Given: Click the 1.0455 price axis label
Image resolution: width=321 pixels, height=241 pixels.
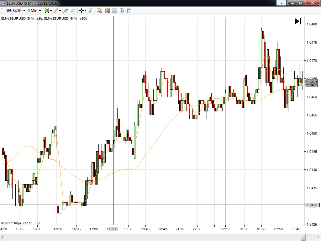Looking at the screenshot, I should tap(312, 115).
